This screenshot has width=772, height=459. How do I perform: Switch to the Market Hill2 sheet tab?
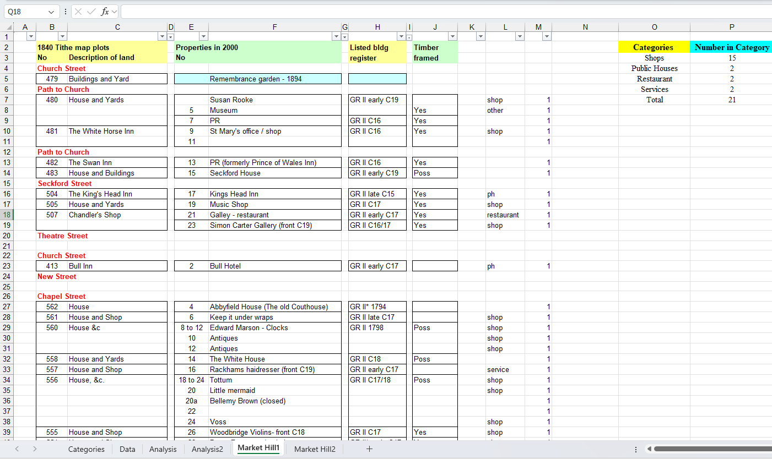click(x=315, y=449)
